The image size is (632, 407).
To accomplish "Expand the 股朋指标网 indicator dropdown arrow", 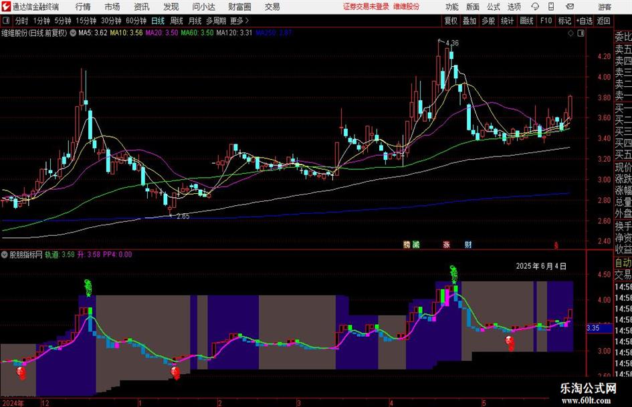I will coord(5,254).
